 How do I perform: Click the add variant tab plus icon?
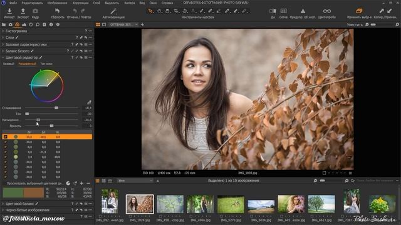click(x=142, y=25)
